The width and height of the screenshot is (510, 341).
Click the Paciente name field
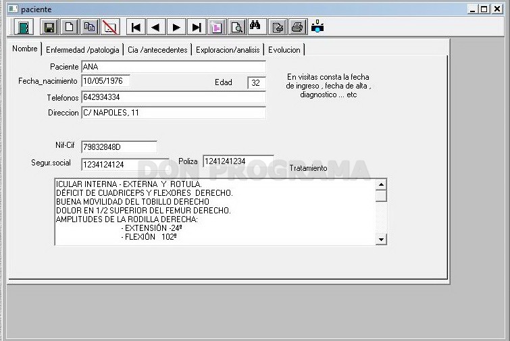click(x=174, y=67)
